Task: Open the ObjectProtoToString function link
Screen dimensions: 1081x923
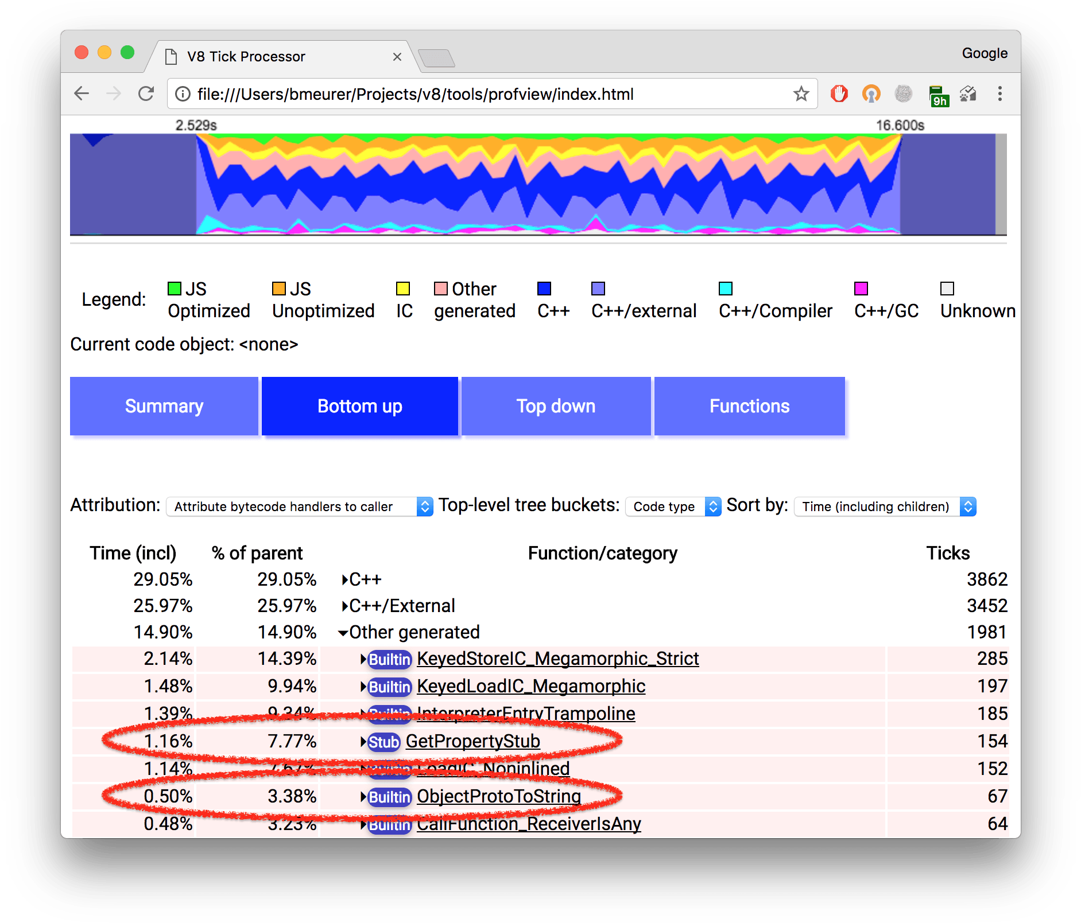Action: tap(499, 796)
